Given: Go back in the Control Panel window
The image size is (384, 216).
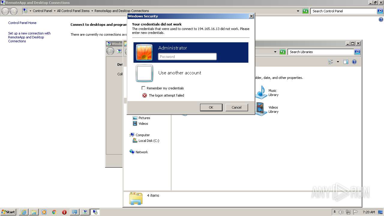Looking at the screenshot, I should tap(5, 11).
